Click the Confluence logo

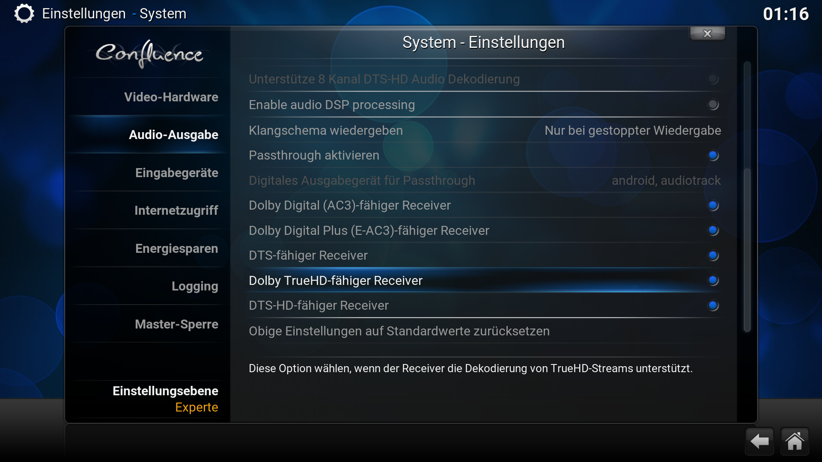149,54
